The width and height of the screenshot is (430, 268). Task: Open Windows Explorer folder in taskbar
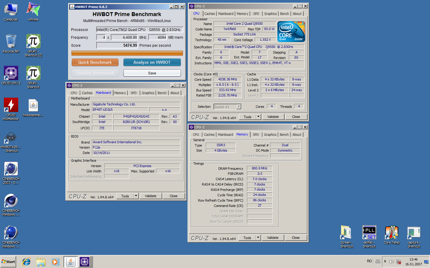(x=41, y=262)
